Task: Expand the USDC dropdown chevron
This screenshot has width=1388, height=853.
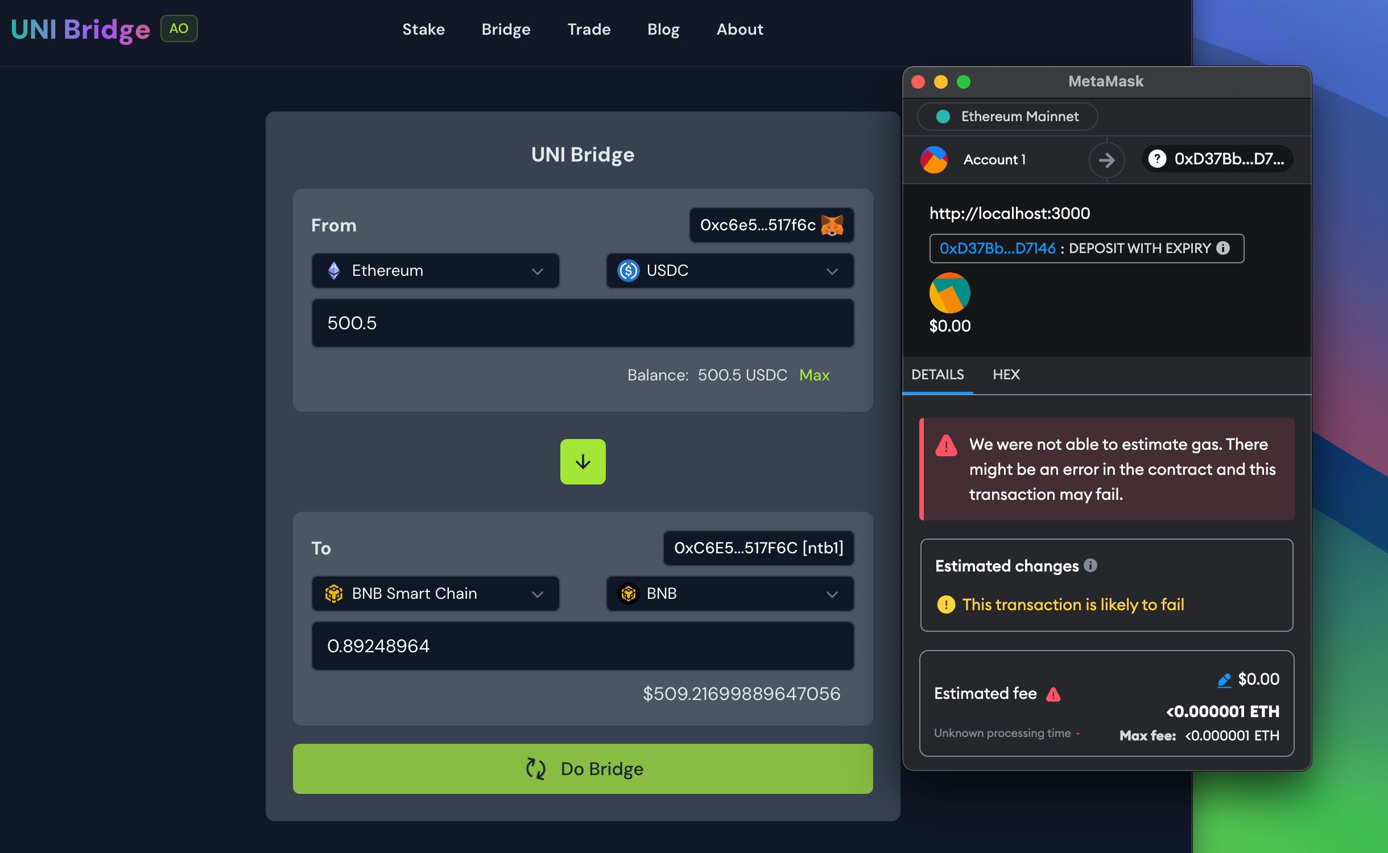Action: (832, 272)
